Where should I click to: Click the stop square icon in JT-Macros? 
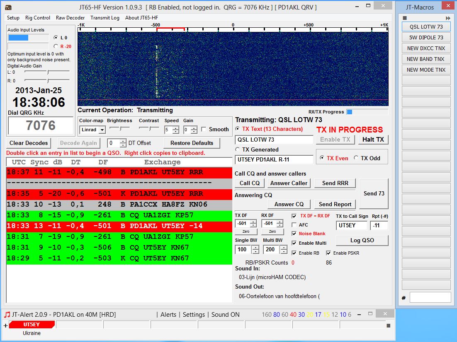click(404, 18)
